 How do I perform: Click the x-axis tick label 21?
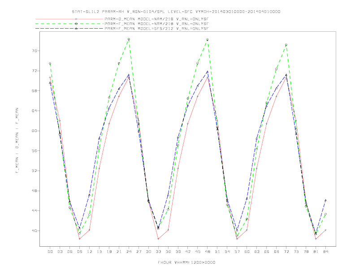coord(119,252)
